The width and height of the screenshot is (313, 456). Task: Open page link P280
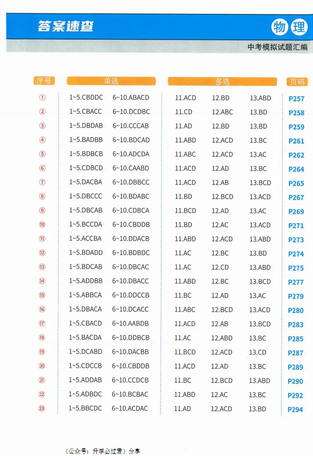click(295, 311)
